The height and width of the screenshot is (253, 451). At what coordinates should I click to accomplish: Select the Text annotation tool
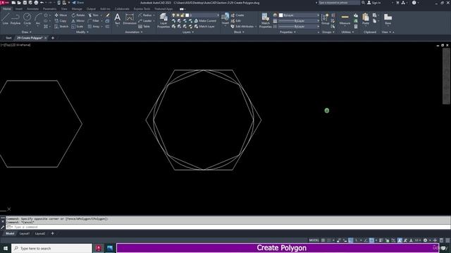click(x=118, y=19)
